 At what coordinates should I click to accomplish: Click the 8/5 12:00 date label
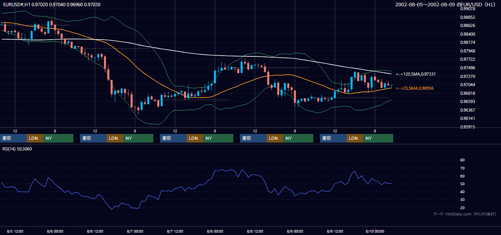point(15,231)
